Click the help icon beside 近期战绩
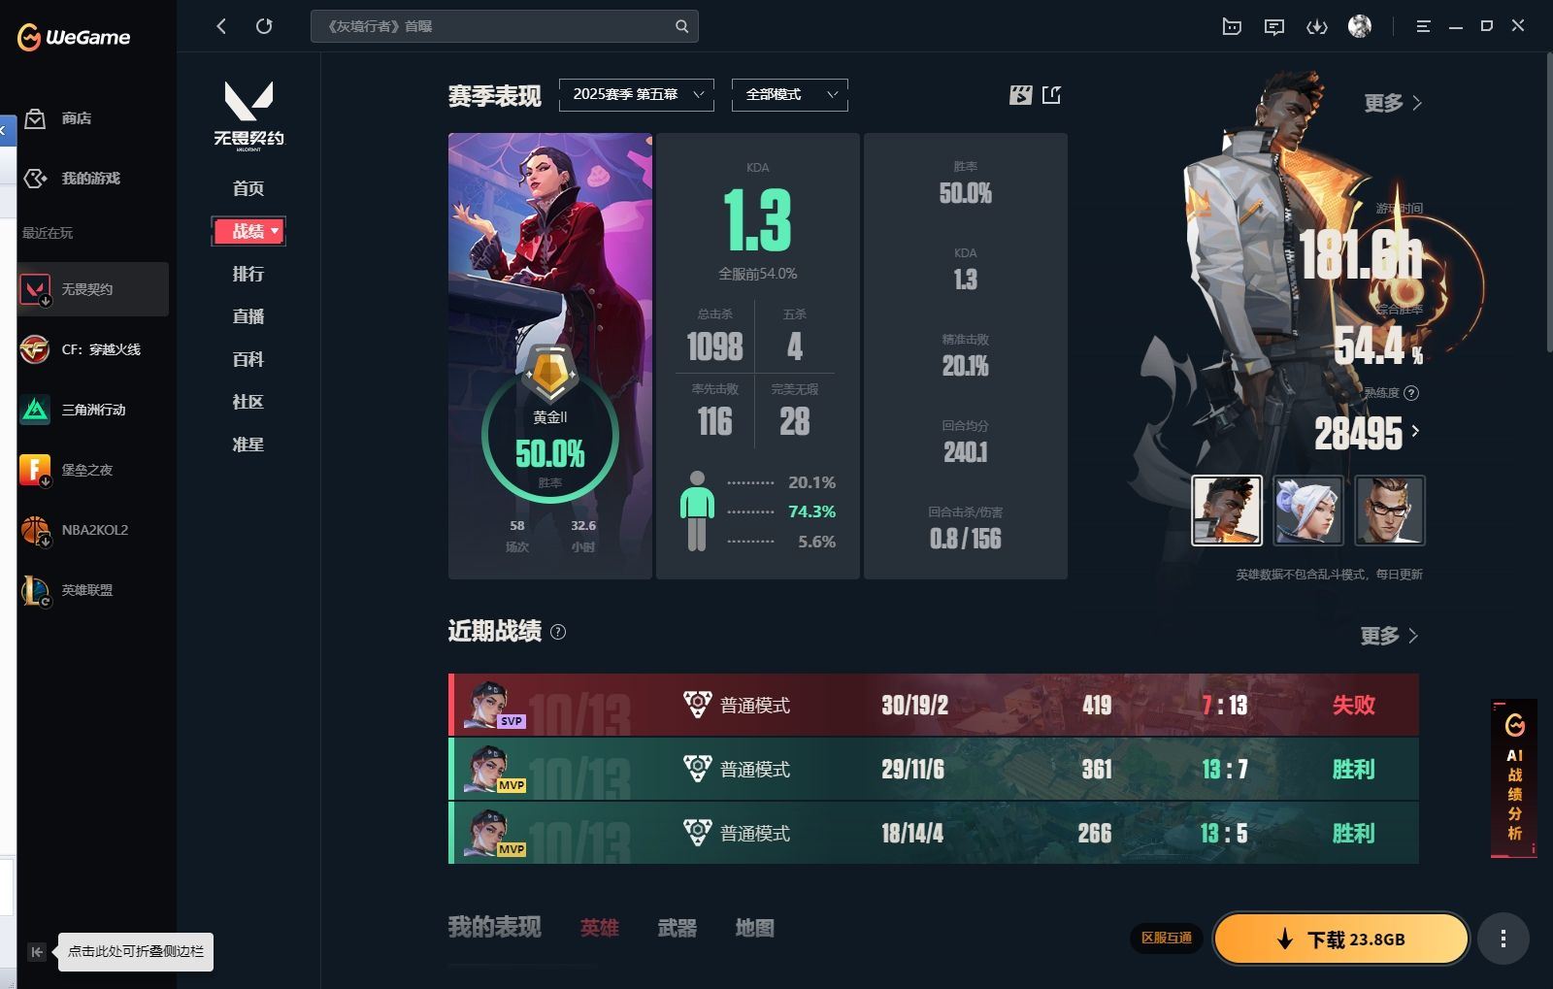Screen dimensions: 1553x989 click(x=558, y=632)
